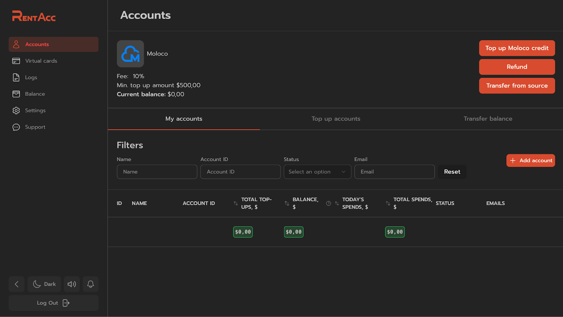Collapse the sidebar with back arrow
The height and width of the screenshot is (317, 563).
[x=17, y=284]
